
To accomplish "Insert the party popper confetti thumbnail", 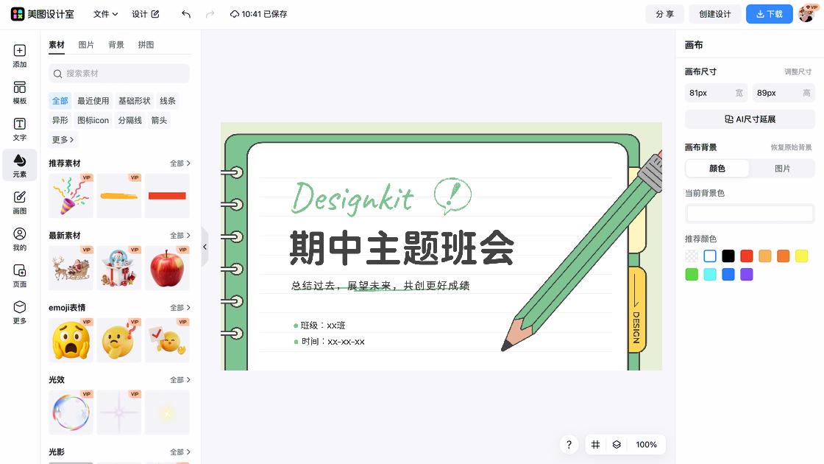I will (x=71, y=196).
